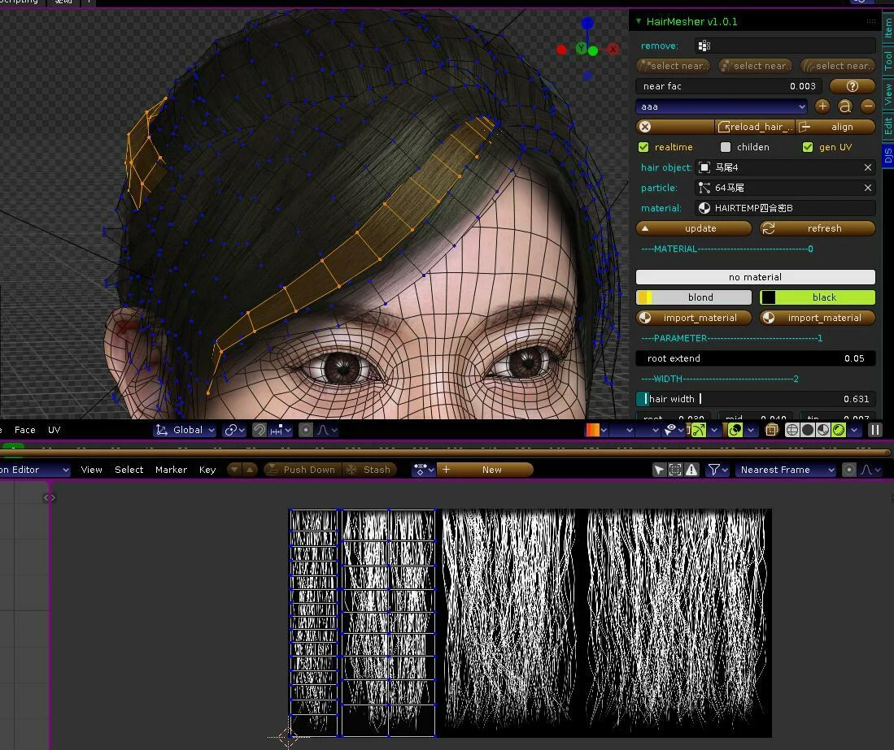Click the pause icon in the viewport header
This screenshot has height=750, width=894.
tap(874, 430)
